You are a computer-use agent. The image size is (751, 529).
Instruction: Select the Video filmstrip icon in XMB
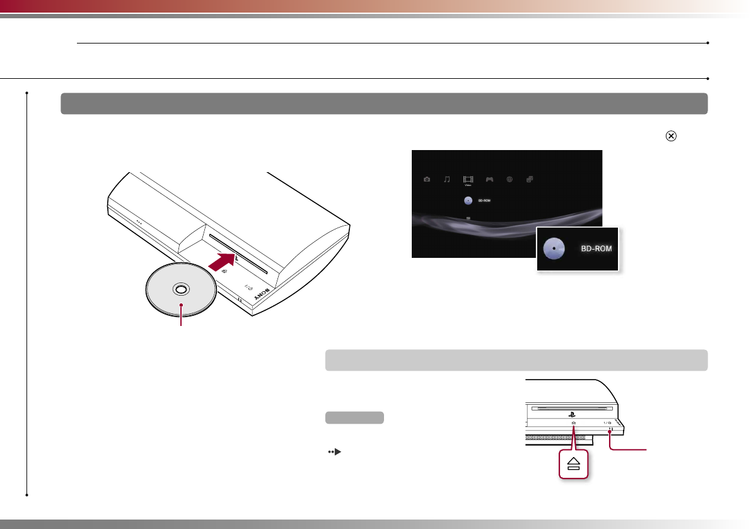468,180
